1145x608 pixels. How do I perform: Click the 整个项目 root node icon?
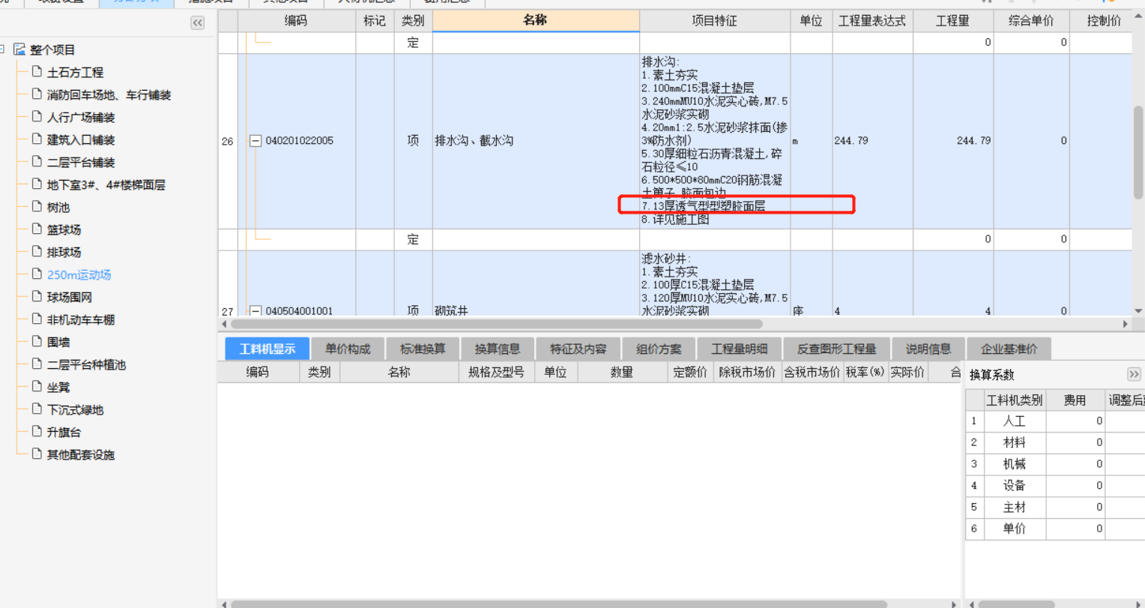(x=19, y=49)
